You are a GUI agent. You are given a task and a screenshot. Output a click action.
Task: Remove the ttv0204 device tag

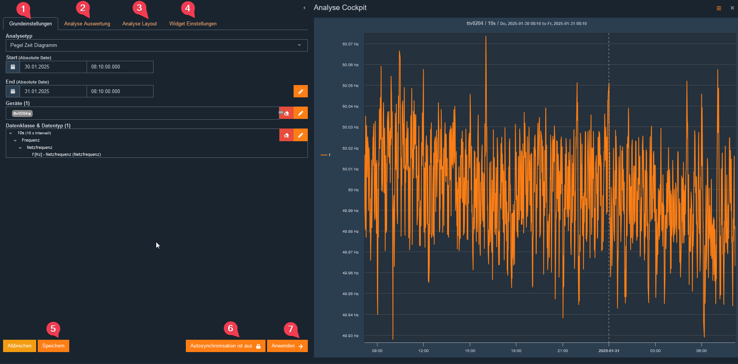pyautogui.click(x=30, y=114)
